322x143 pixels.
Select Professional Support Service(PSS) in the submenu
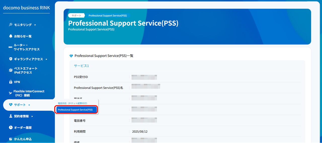76,110
